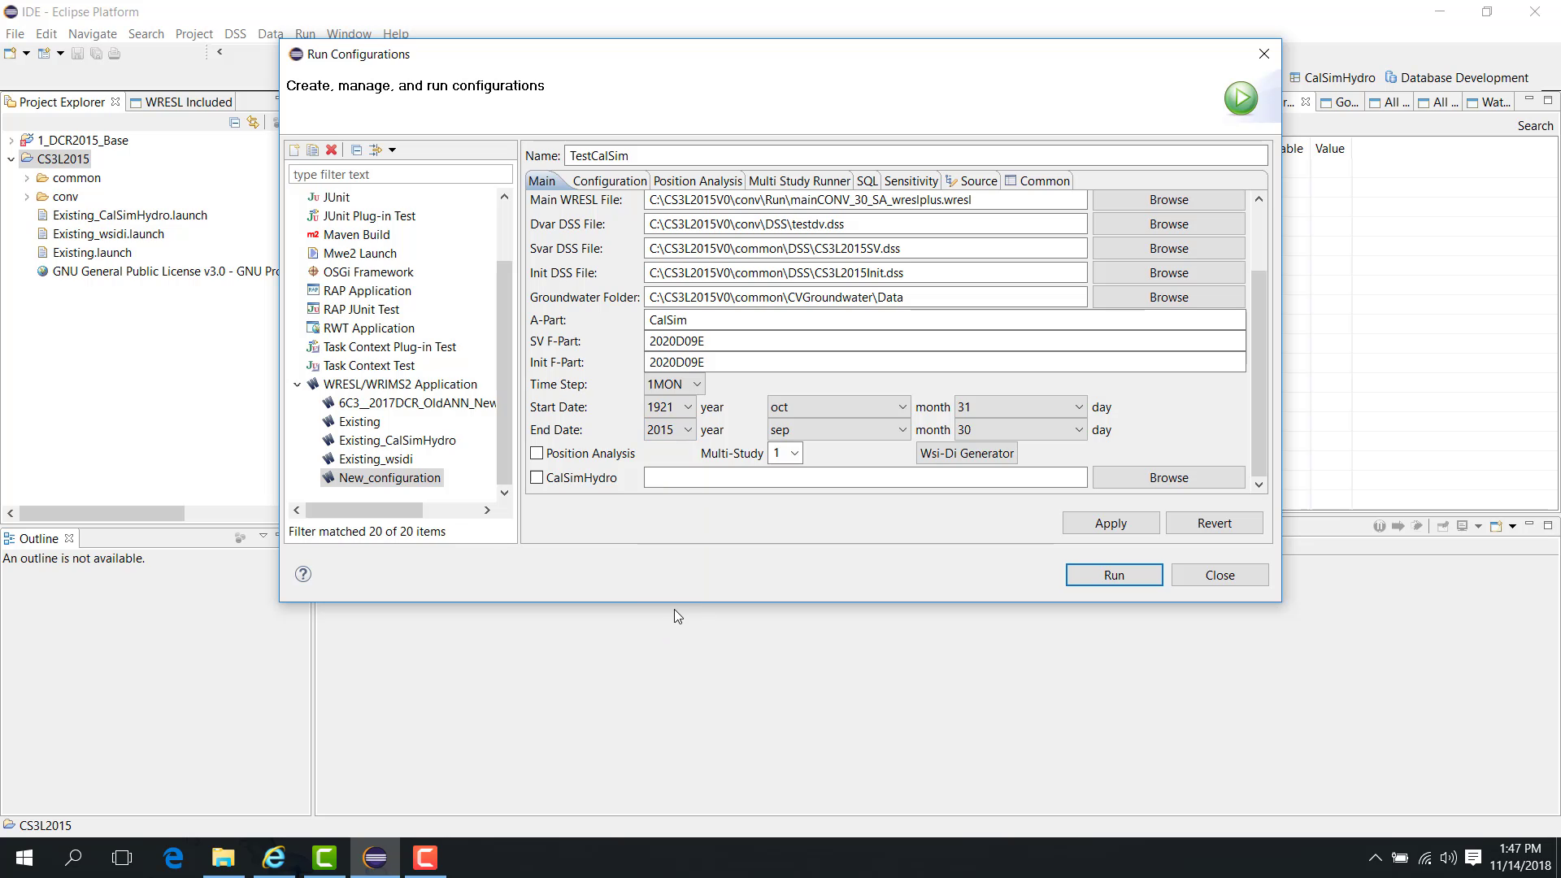Open the CalSimHydro perspective
1561x878 pixels.
tap(1333, 77)
